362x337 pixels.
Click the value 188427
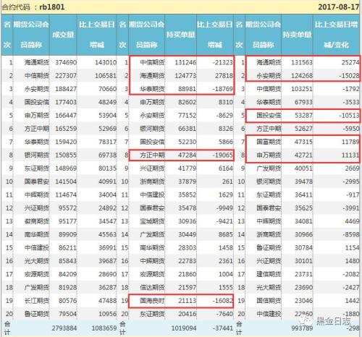(x=66, y=89)
